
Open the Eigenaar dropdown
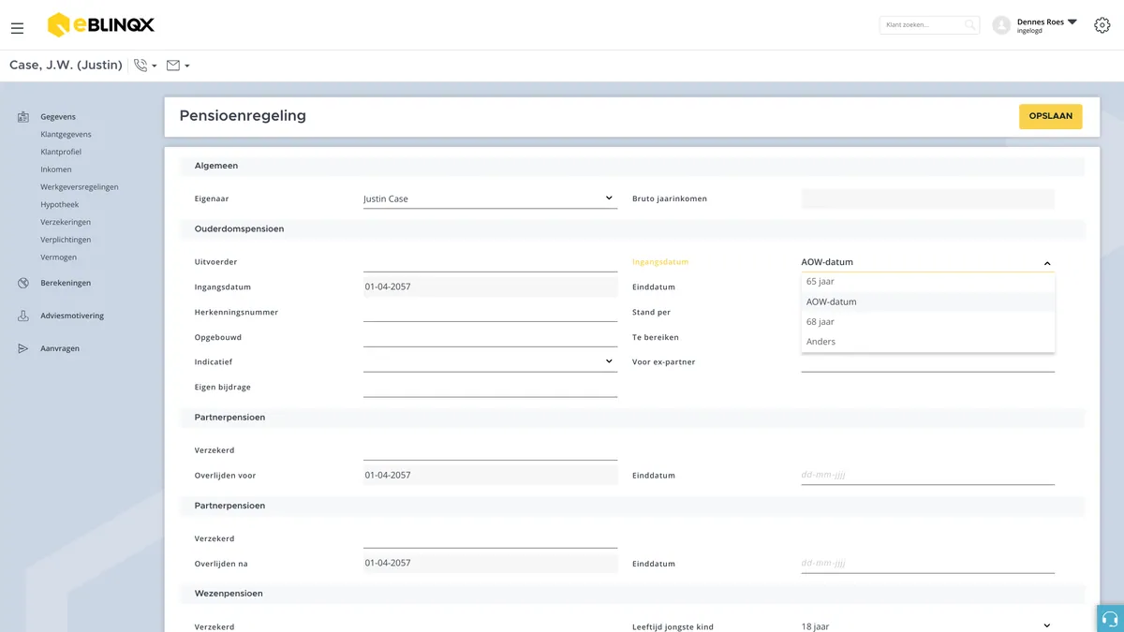(490, 198)
